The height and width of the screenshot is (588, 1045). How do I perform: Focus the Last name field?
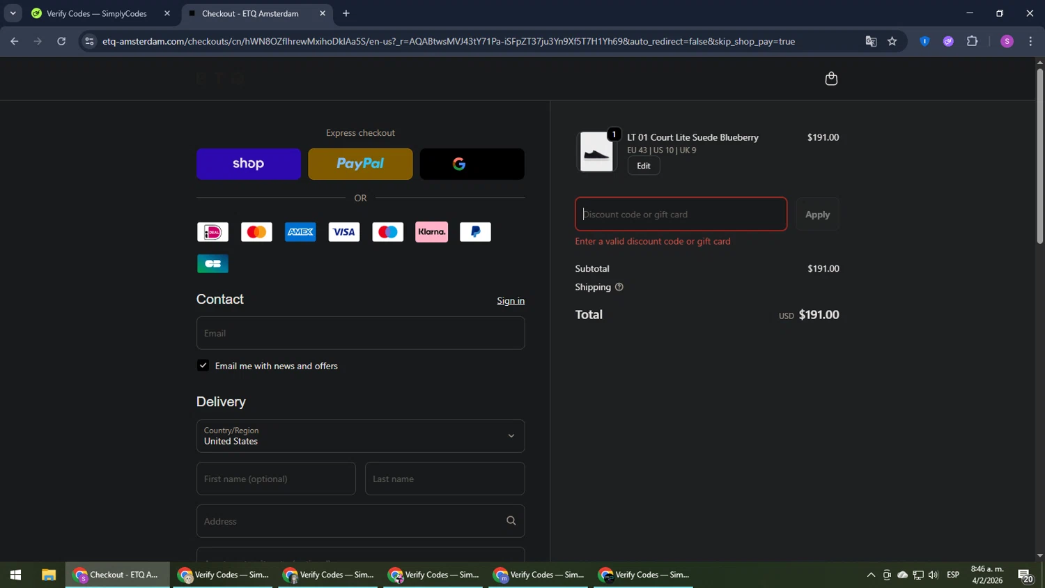444,479
